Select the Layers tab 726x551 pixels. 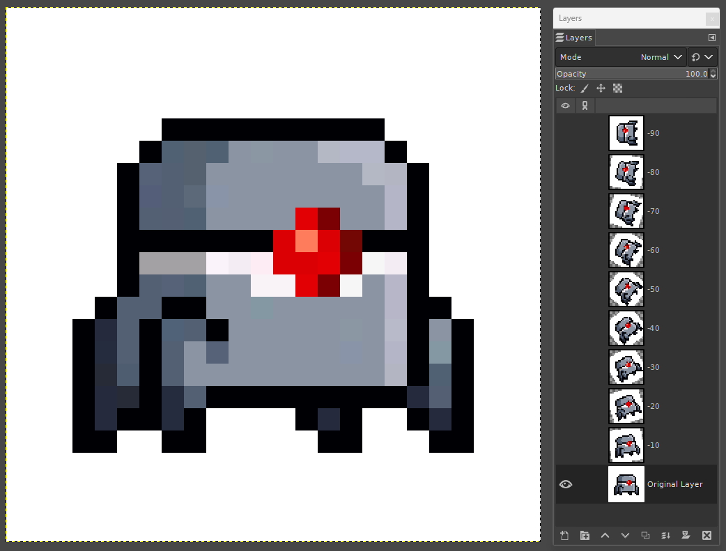coord(574,38)
